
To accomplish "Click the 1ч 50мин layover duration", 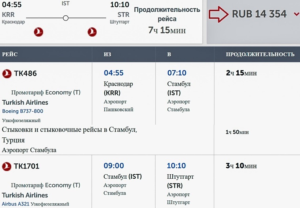I will pos(237,132).
